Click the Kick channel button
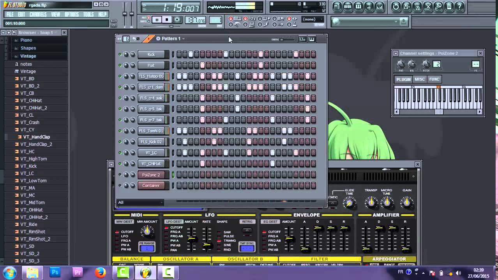Viewport: 498px width, 280px height. (x=151, y=54)
